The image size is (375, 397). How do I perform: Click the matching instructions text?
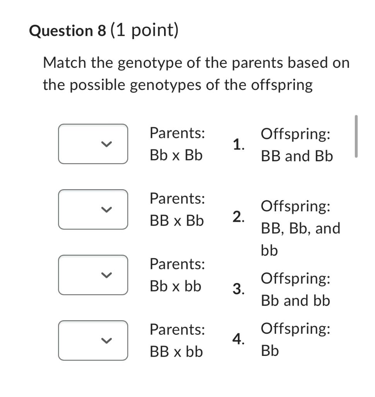(195, 74)
